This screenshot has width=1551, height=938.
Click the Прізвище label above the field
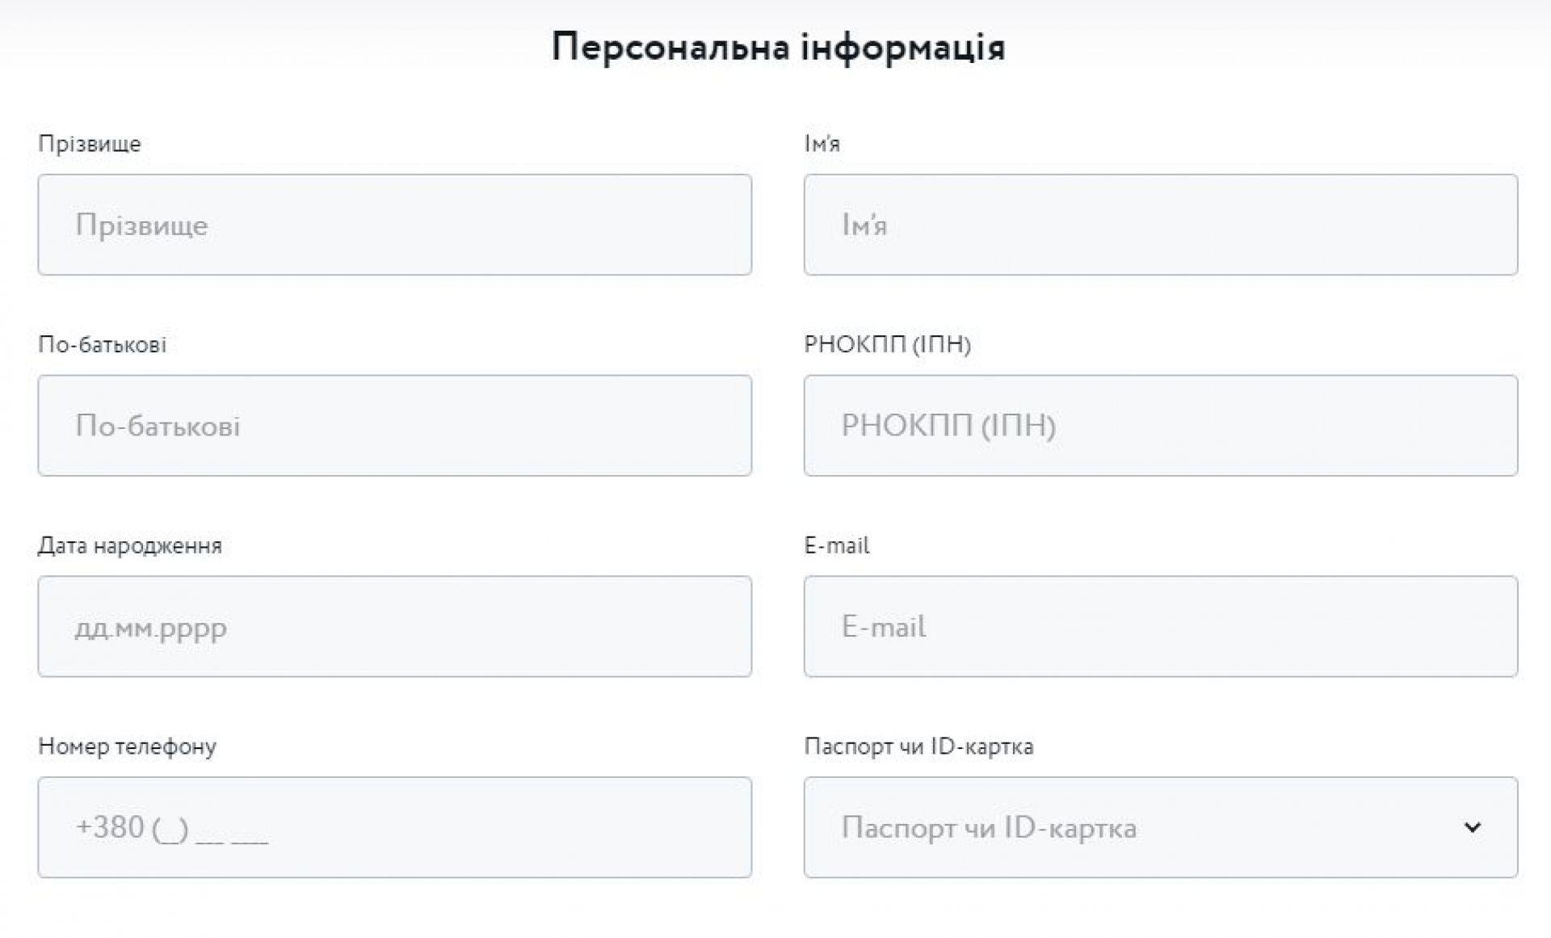click(90, 144)
